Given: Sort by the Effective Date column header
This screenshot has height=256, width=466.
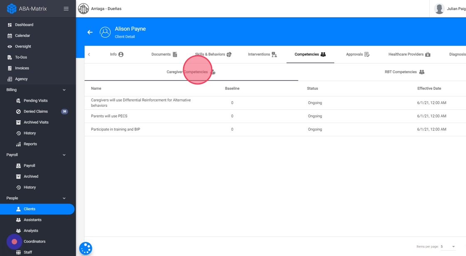Looking at the screenshot, I should tap(429, 89).
